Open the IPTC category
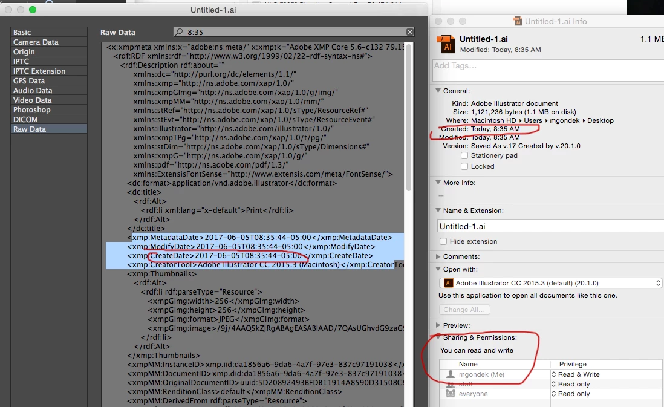The image size is (664, 407). click(x=49, y=62)
